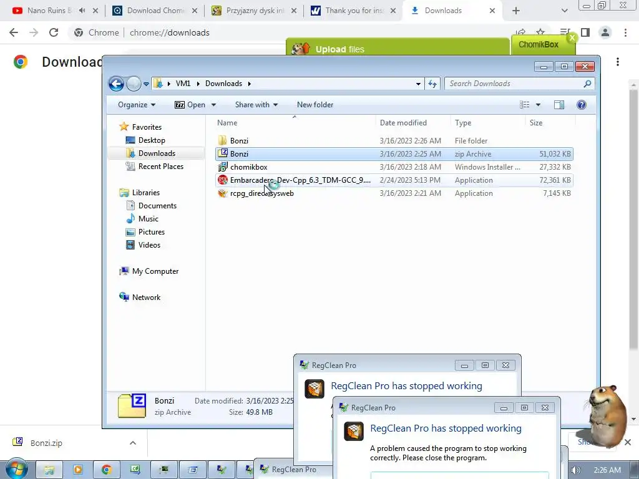The image size is (639, 479).
Task: Open the Share with menu
Action: (256, 105)
